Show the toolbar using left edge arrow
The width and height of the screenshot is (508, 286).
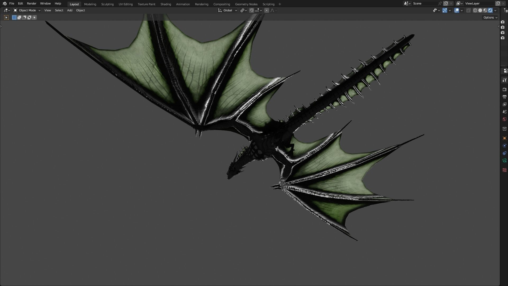tap(1, 26)
